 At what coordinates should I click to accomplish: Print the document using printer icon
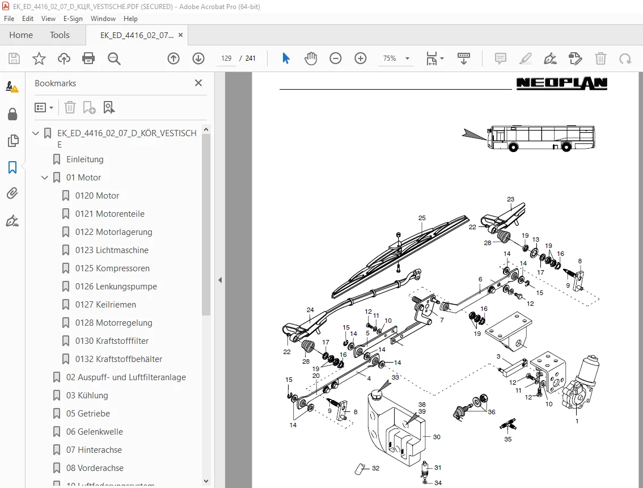pyautogui.click(x=88, y=58)
